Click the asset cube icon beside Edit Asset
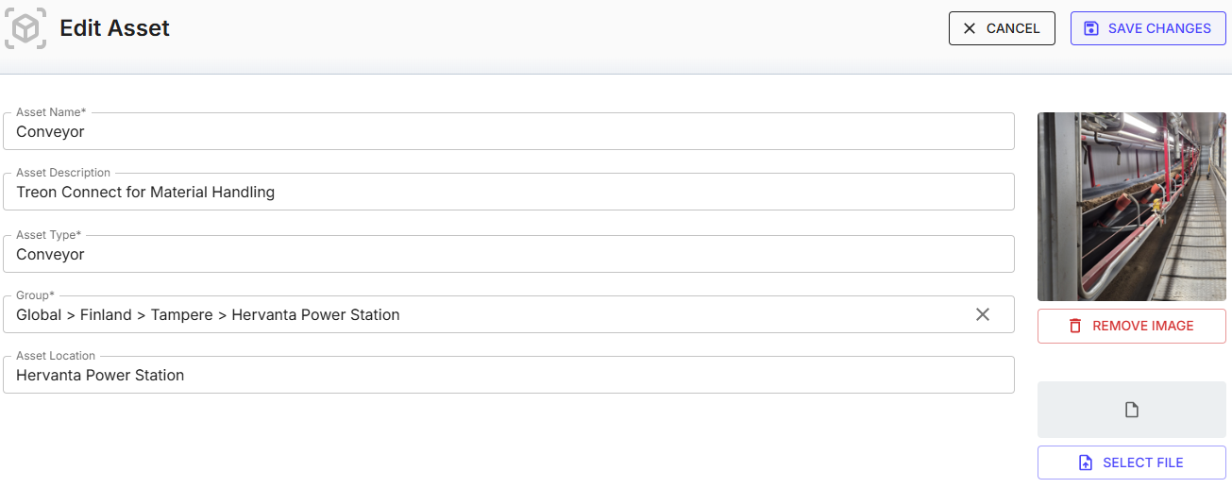This screenshot has height=488, width=1232. point(25,29)
